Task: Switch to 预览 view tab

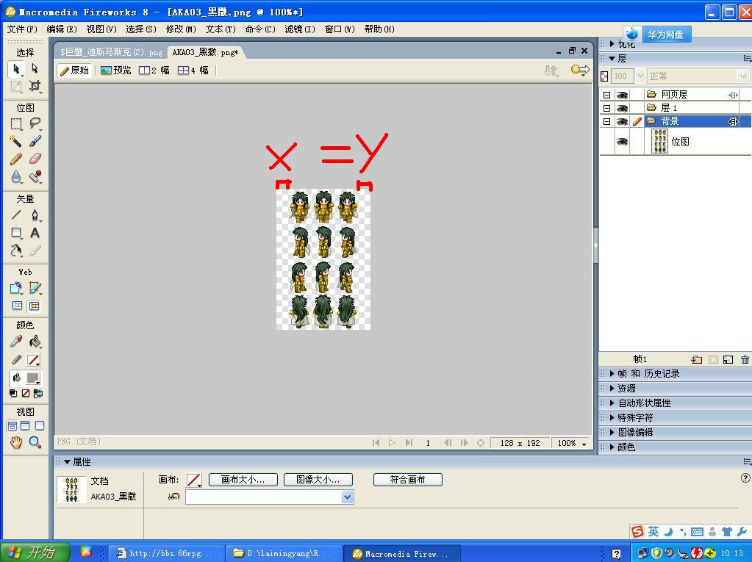Action: click(116, 71)
